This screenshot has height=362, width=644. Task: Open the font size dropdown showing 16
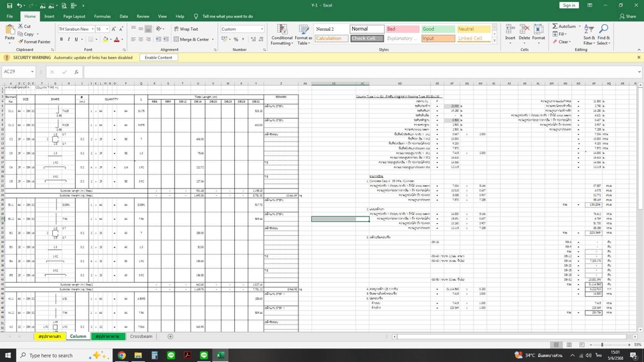(107, 29)
